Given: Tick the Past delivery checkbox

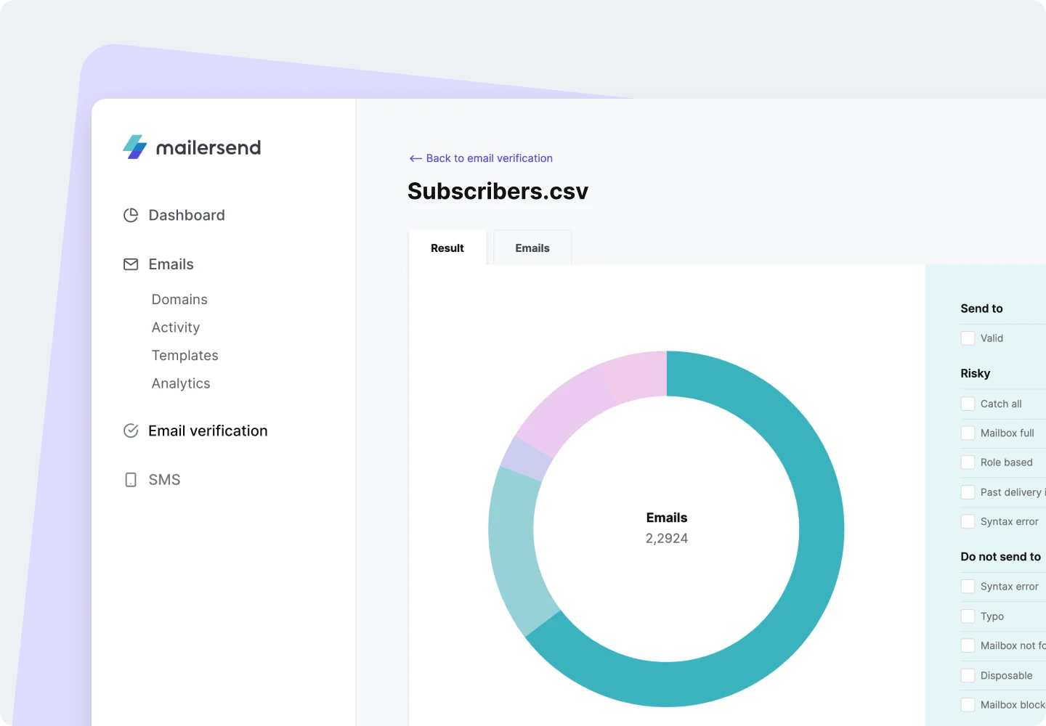Looking at the screenshot, I should [x=968, y=492].
